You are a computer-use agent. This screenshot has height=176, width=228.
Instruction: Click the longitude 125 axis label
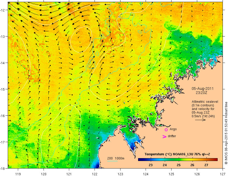click(172, 174)
